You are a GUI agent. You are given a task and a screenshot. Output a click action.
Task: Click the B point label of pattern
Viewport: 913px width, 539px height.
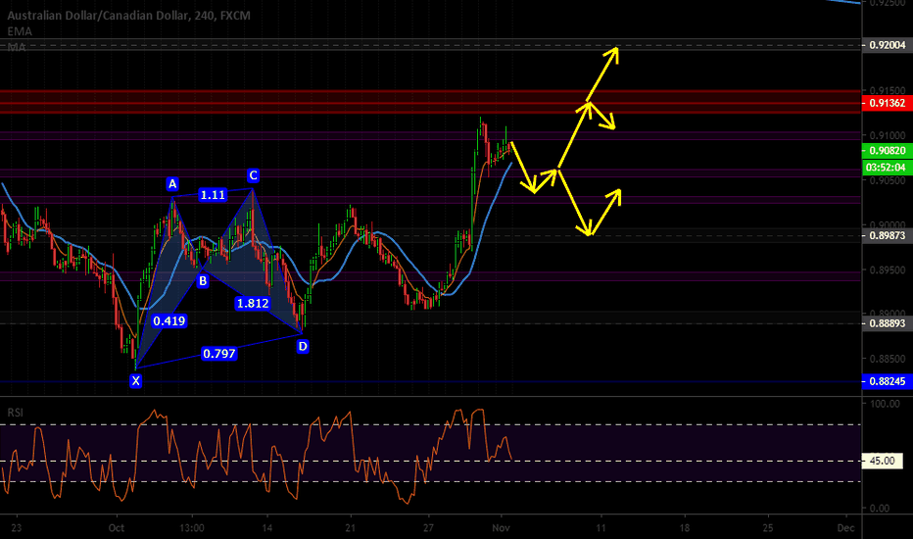pos(203,281)
